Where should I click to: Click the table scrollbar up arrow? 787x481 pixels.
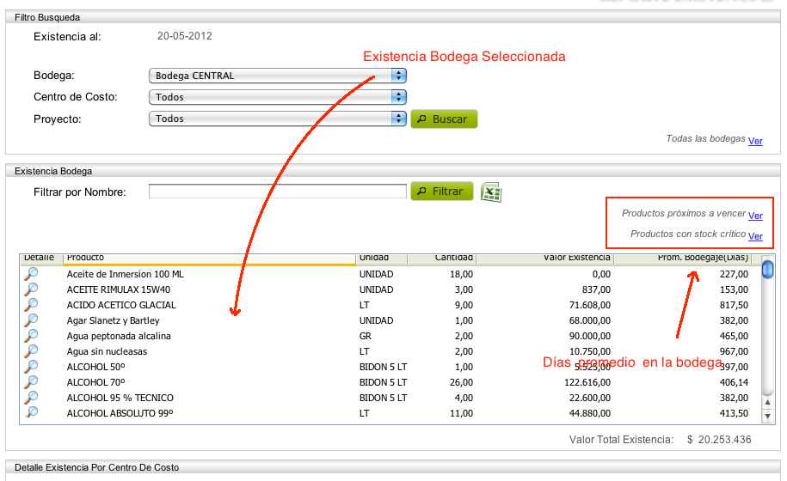point(767,402)
